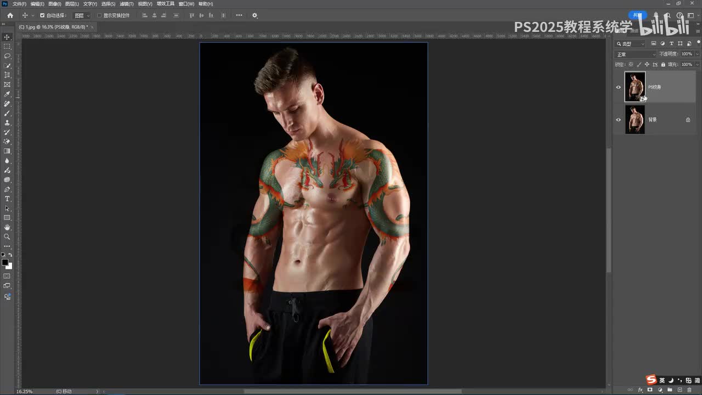Open the 图像(I) menu
Viewport: 702px width, 395px height.
click(55, 4)
